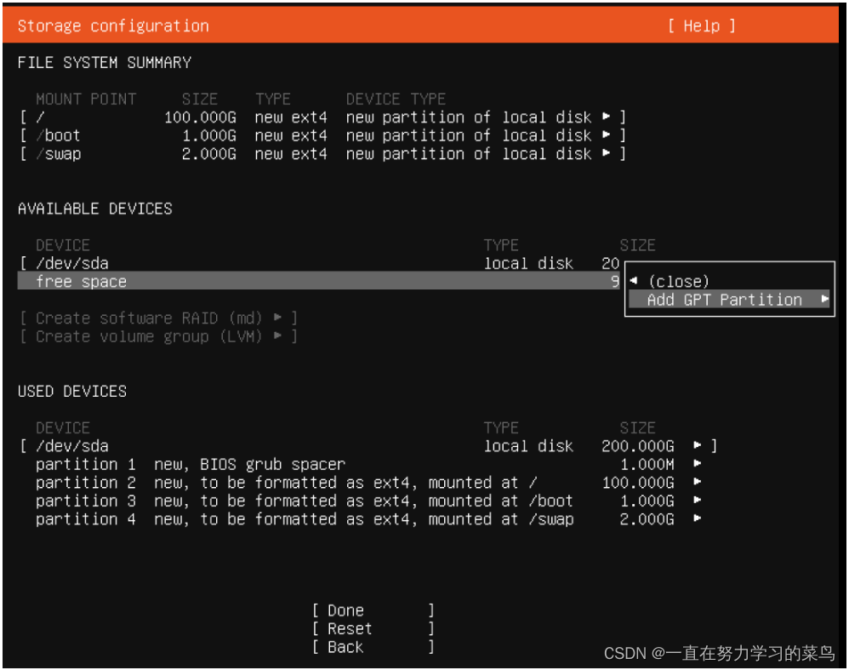Expand arrow for partition 2 100.000G
The width and height of the screenshot is (849, 670).
pyautogui.click(x=698, y=481)
